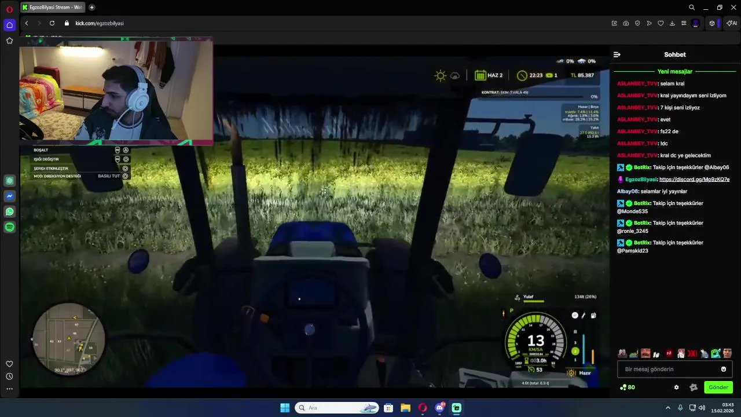The image size is (741, 417).
Task: Open sidebar three-dots setup menu
Action: (x=9, y=389)
